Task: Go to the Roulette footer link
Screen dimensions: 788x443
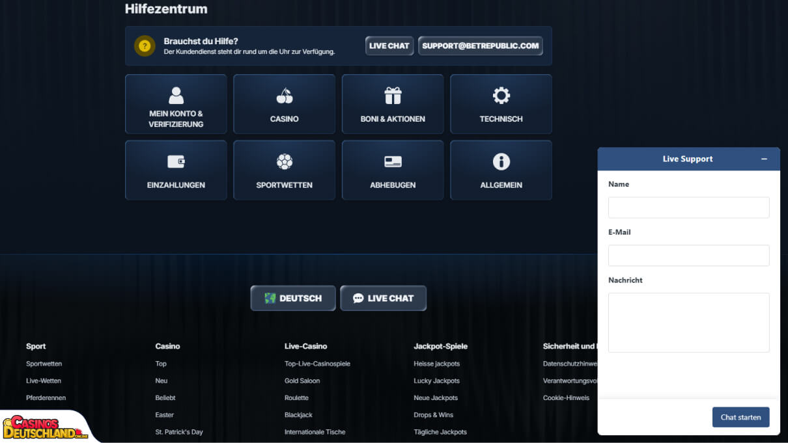Action: [297, 397]
